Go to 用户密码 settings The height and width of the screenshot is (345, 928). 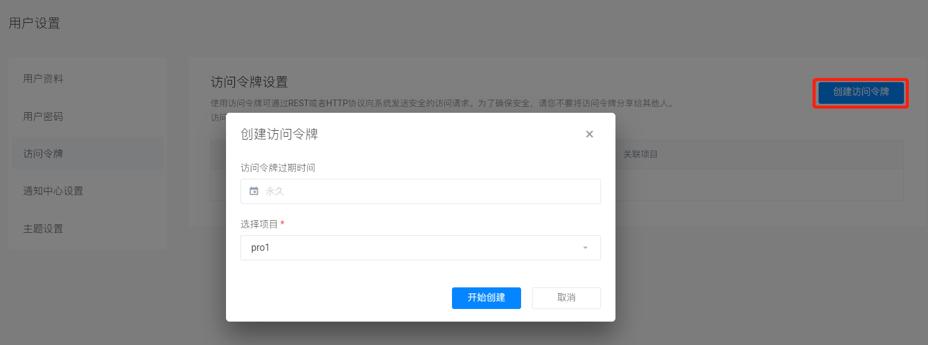pyautogui.click(x=43, y=116)
